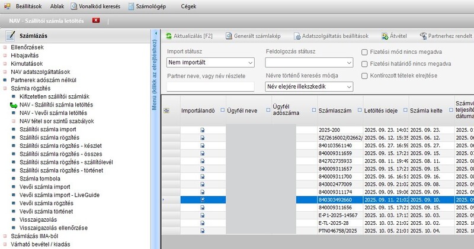Click Partnerhez rendelt toolbar icon
The width and height of the screenshot is (474, 249).
point(424,36)
